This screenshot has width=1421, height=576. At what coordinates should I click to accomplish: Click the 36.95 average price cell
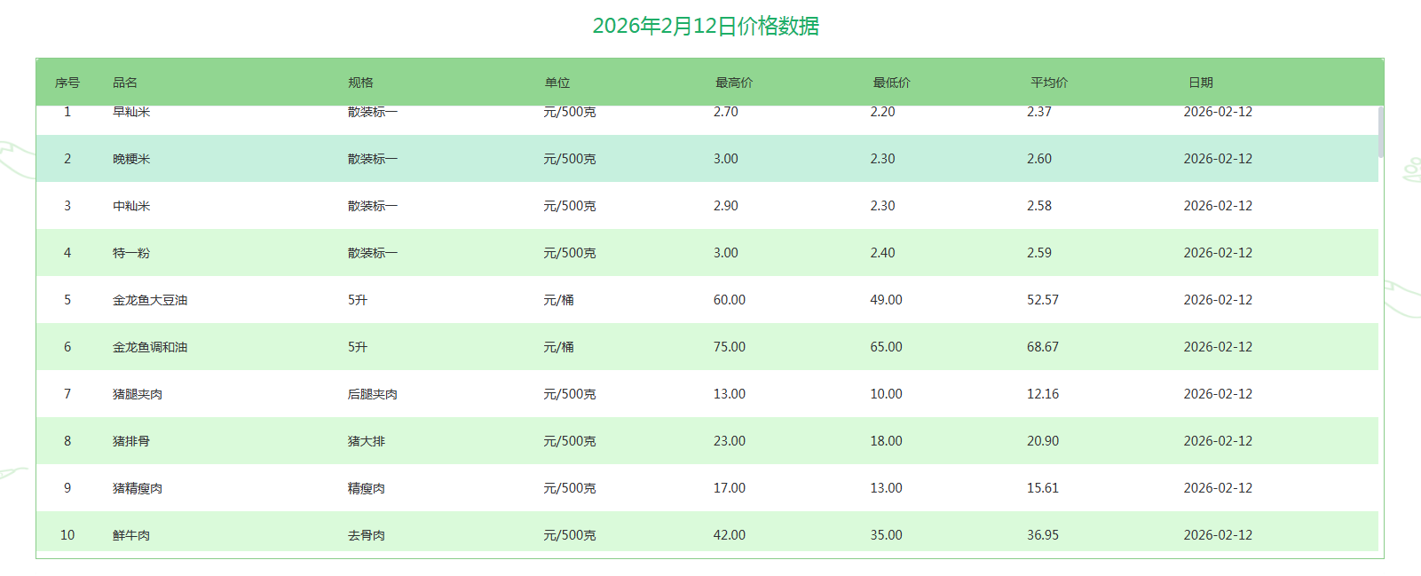(x=1043, y=535)
